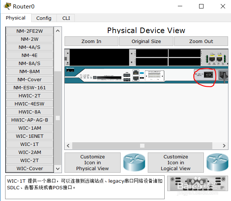Select the HWIC-2T module
Image resolution: width=231 pixels, height=201 pixels.
click(30, 96)
